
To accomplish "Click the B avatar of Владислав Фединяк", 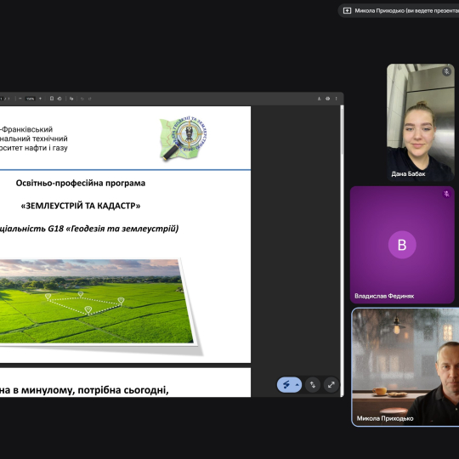I will (x=402, y=245).
